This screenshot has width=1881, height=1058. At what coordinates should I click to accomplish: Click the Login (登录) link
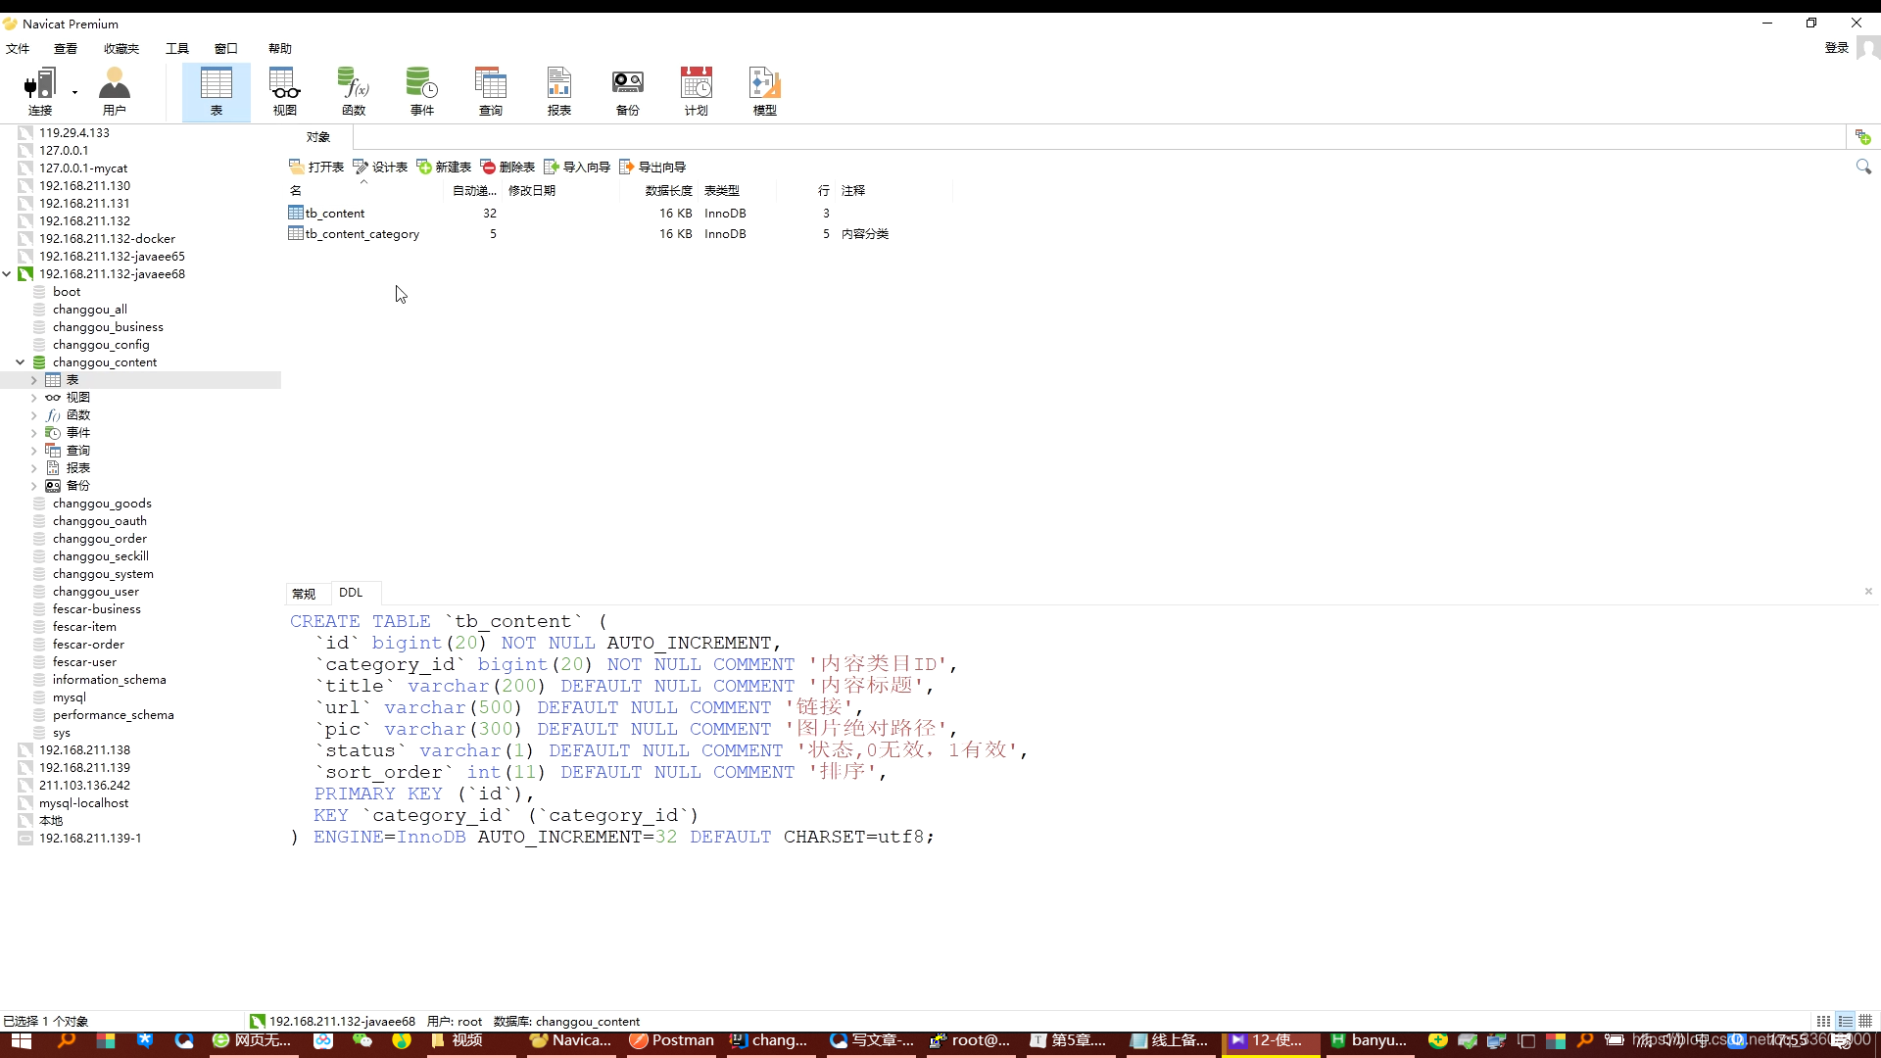tap(1836, 48)
